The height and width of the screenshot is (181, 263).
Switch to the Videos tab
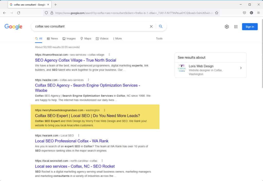(102, 39)
